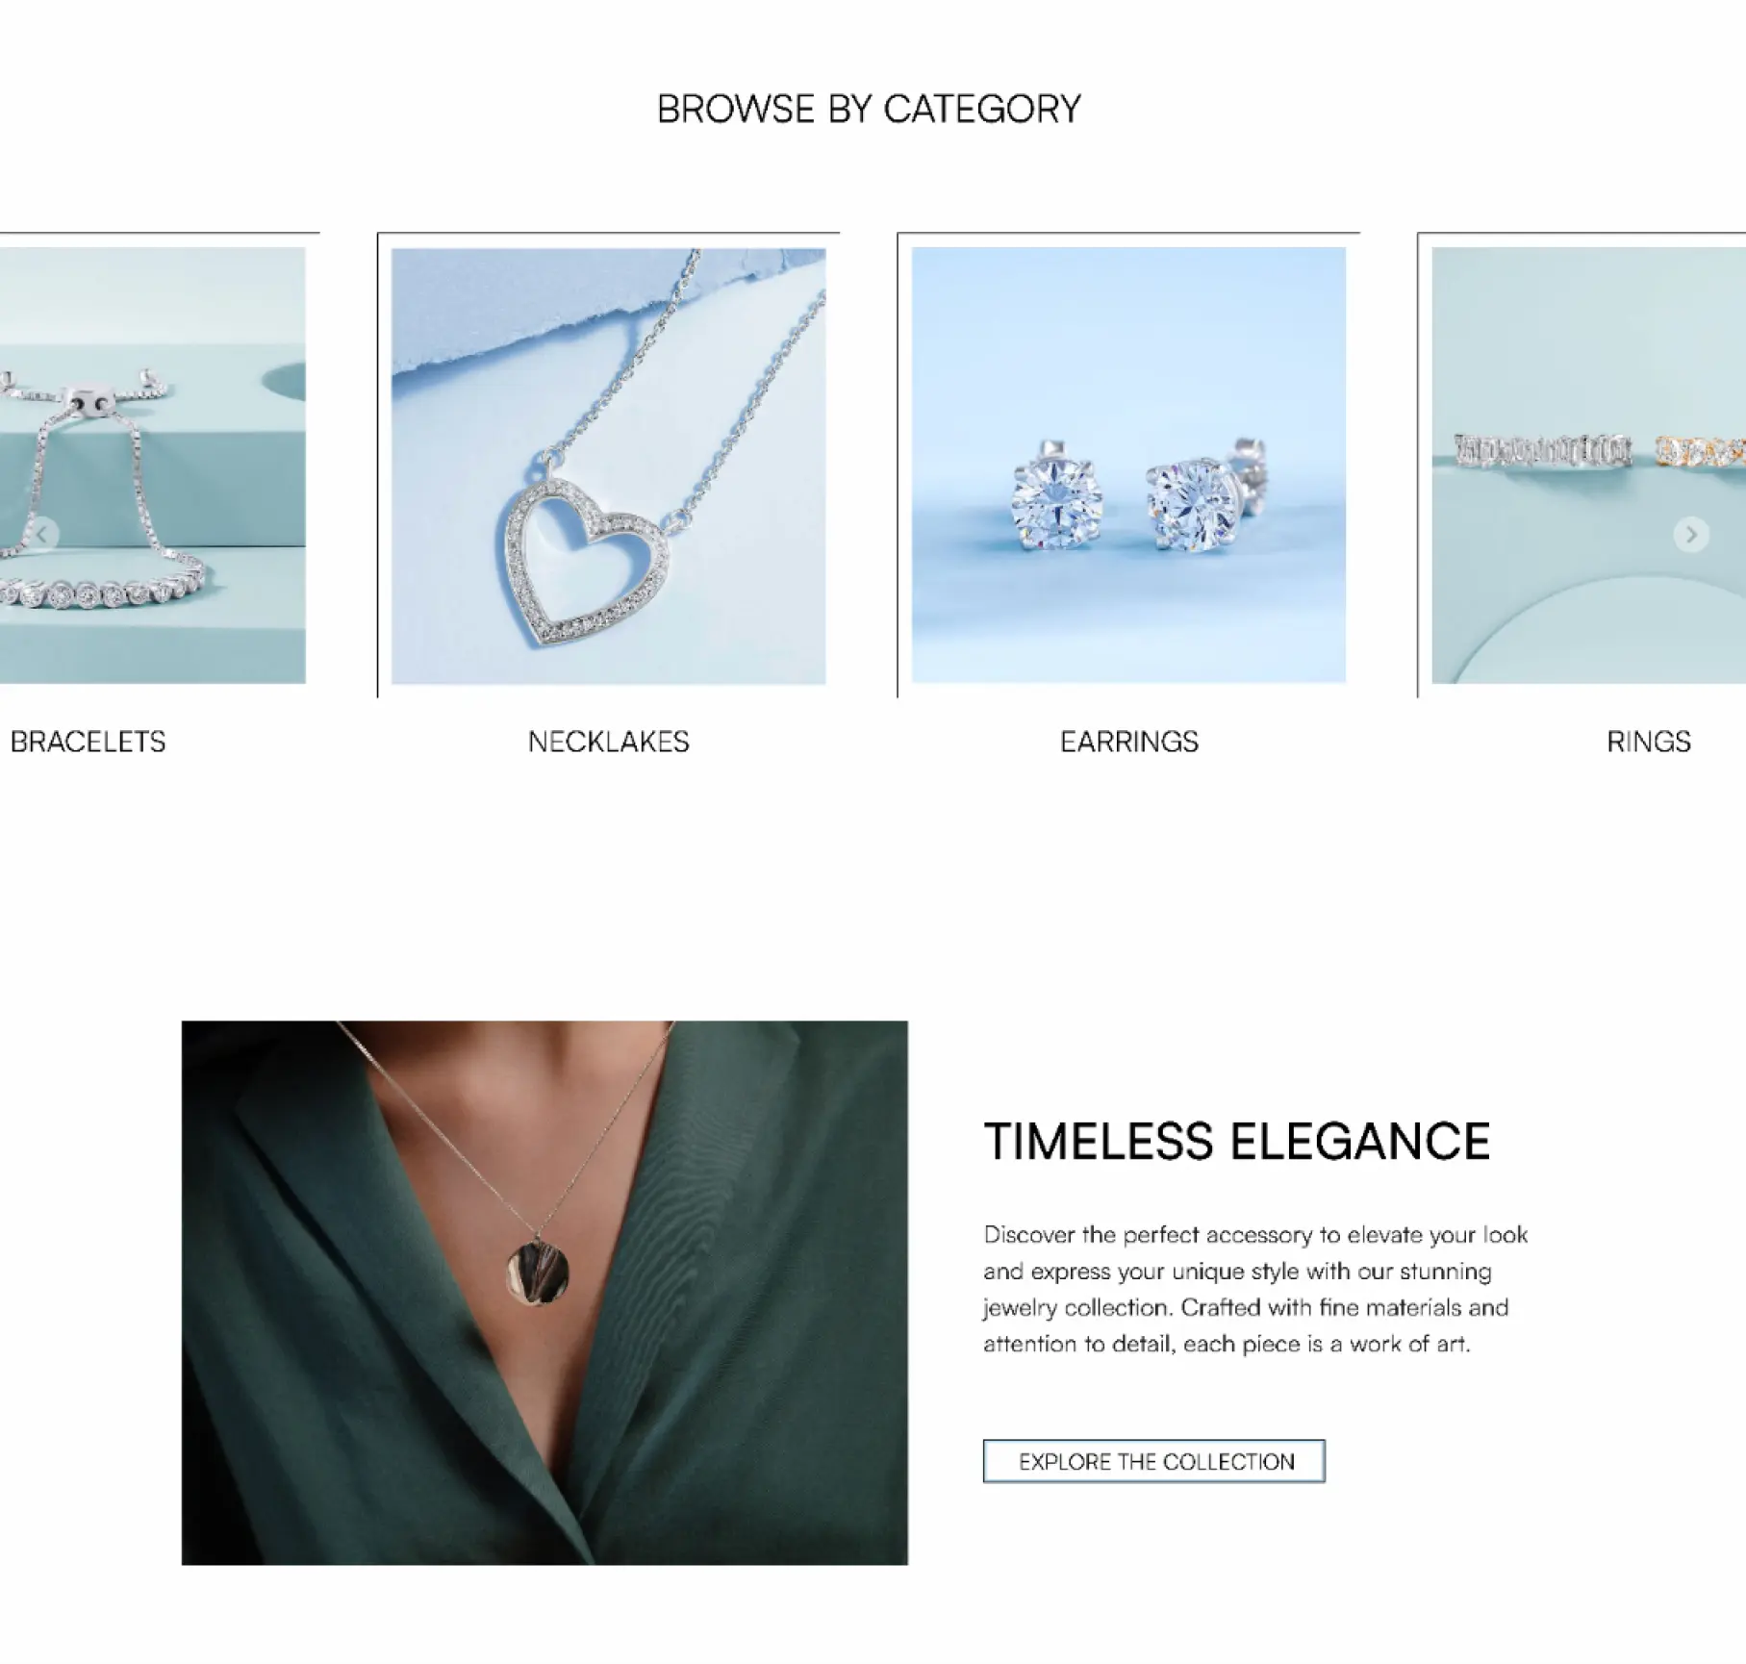Click the jewelry collection description paragraph

tap(1255, 1289)
